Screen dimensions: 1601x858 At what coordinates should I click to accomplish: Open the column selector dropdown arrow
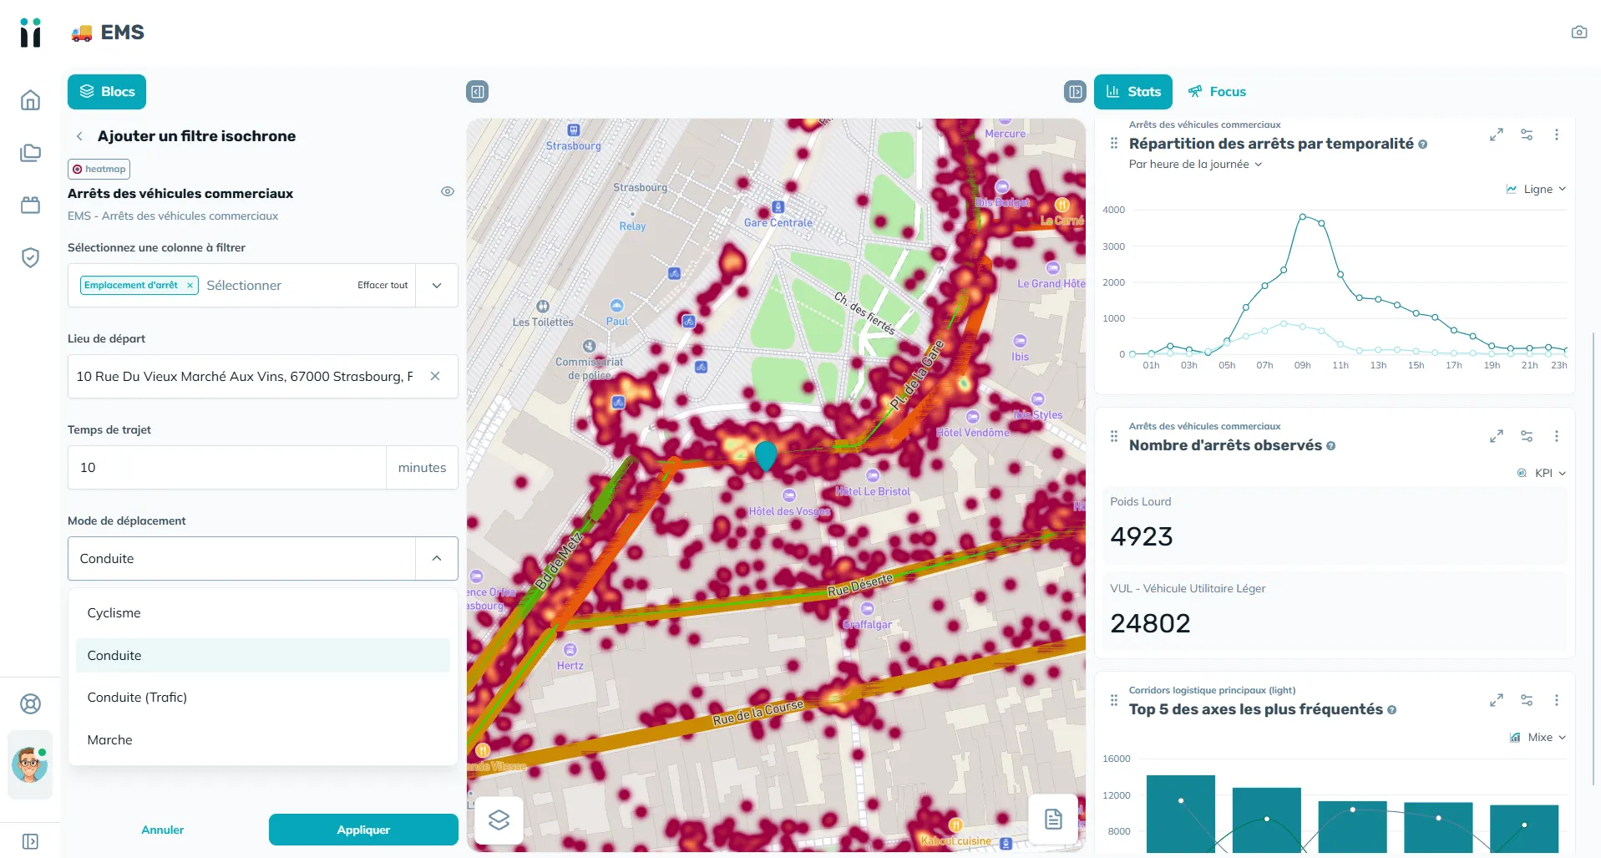(437, 286)
